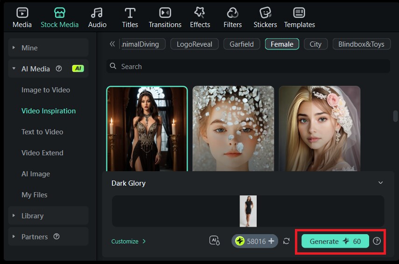Select the blonde bride thumbnail

tap(320, 129)
